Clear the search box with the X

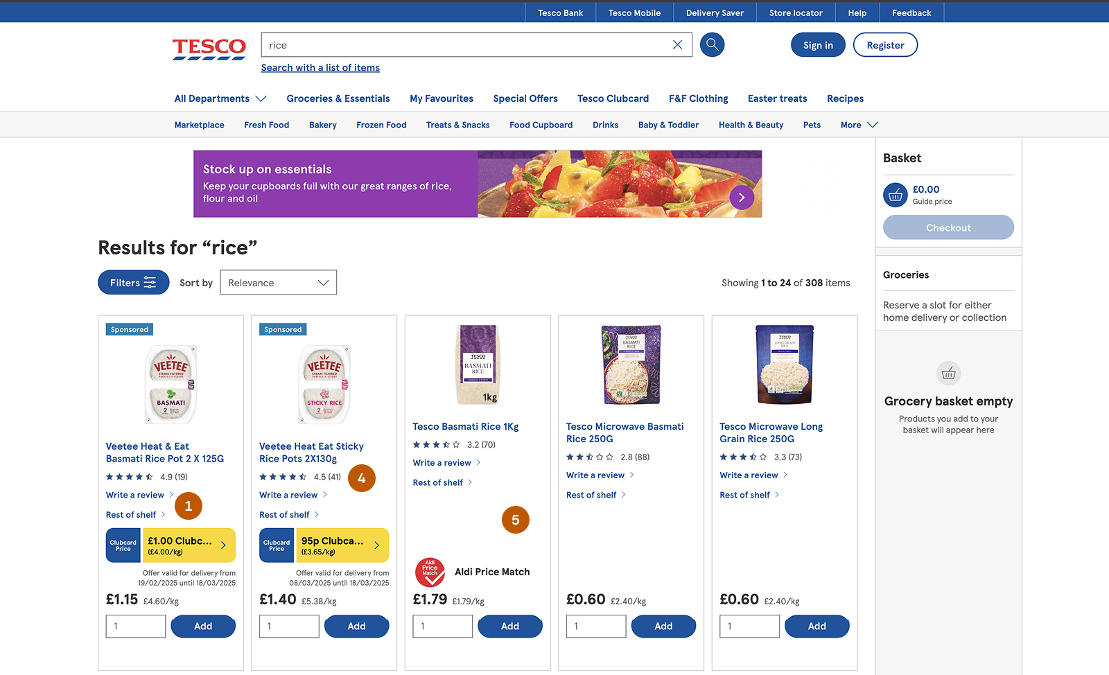(x=677, y=45)
